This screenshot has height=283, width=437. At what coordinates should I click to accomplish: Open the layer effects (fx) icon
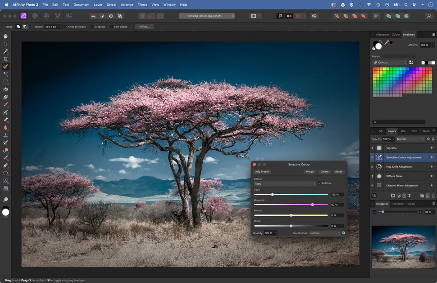(x=403, y=195)
